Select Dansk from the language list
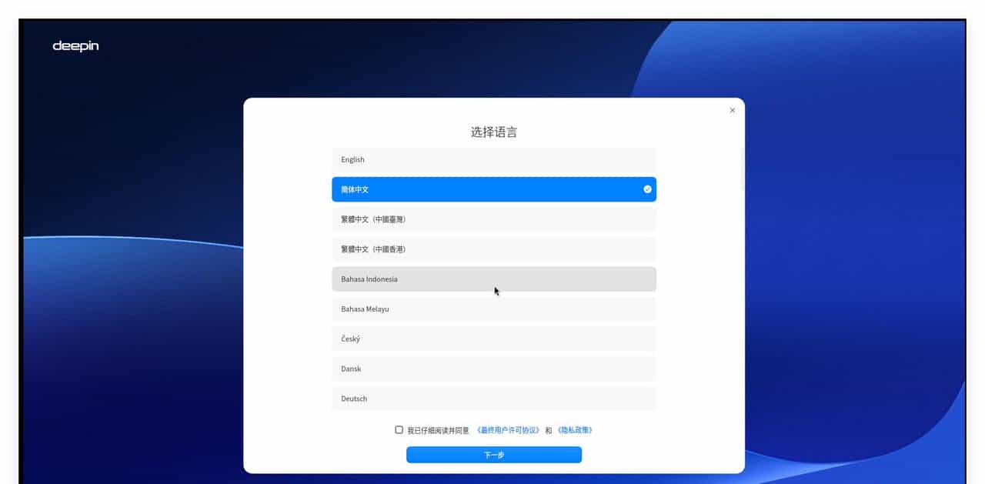This screenshot has width=985, height=484. (493, 369)
